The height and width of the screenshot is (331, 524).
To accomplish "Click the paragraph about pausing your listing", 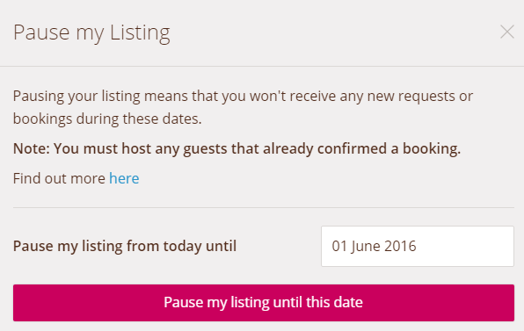I will pyautogui.click(x=243, y=107).
